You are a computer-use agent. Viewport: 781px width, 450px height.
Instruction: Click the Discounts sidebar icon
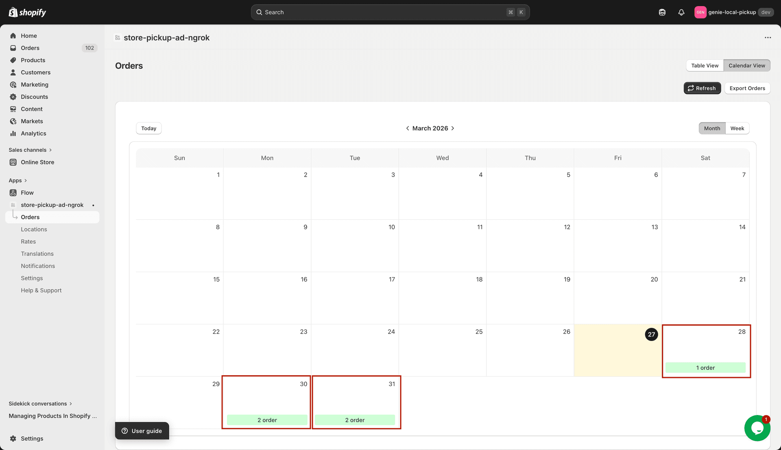pyautogui.click(x=13, y=97)
